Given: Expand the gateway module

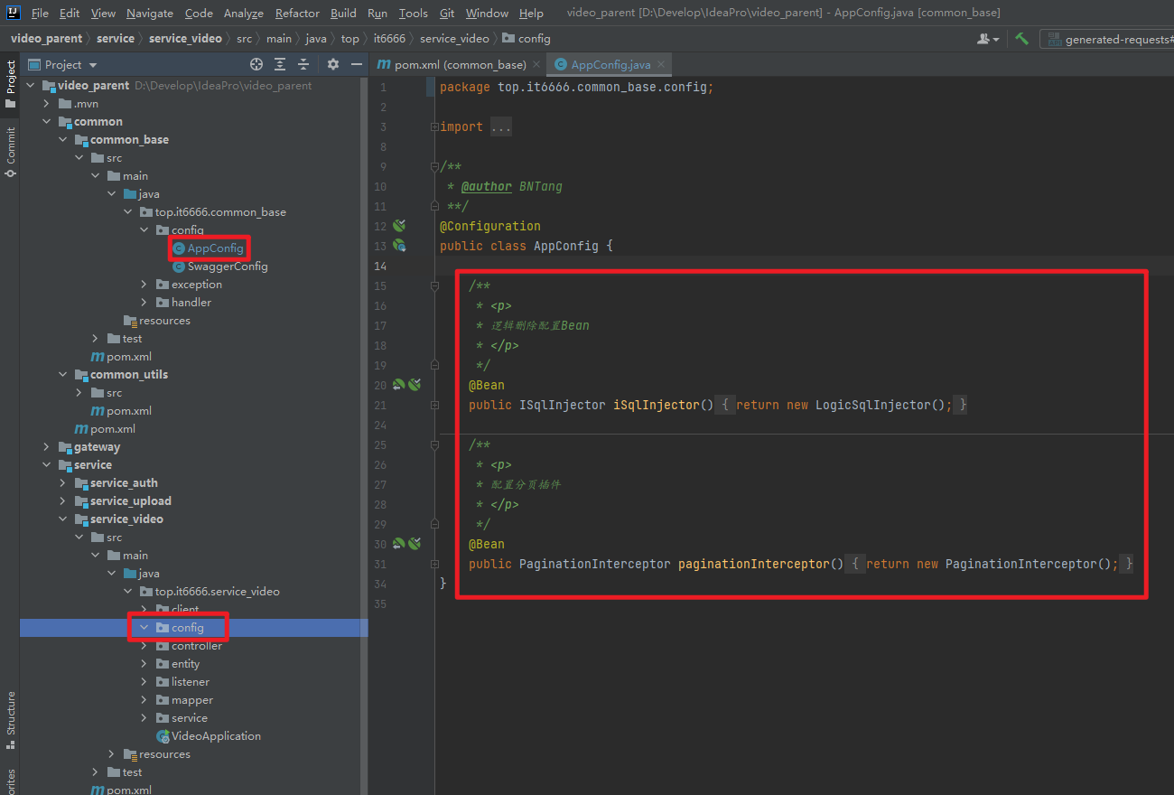Looking at the screenshot, I should pyautogui.click(x=46, y=447).
